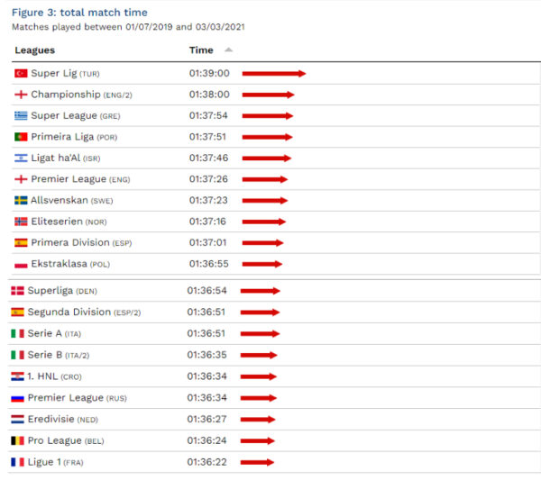Click the Leagues column header
The width and height of the screenshot is (541, 480).
click(35, 50)
